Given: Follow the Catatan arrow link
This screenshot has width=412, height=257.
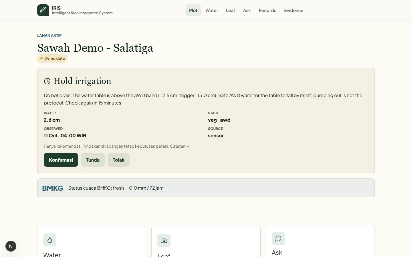Looking at the screenshot, I should [180, 146].
